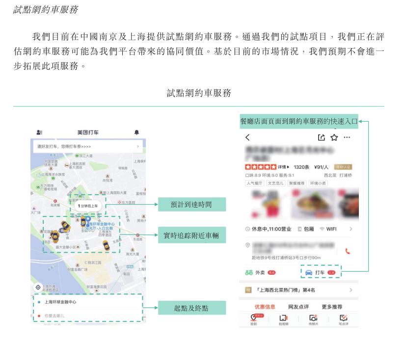Tap the five-star rating bar
405x339 pixels.
coord(261,167)
